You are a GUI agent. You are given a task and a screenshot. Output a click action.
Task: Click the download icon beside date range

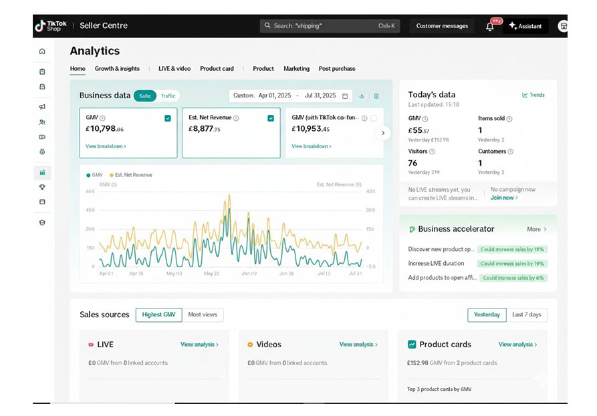pos(362,96)
